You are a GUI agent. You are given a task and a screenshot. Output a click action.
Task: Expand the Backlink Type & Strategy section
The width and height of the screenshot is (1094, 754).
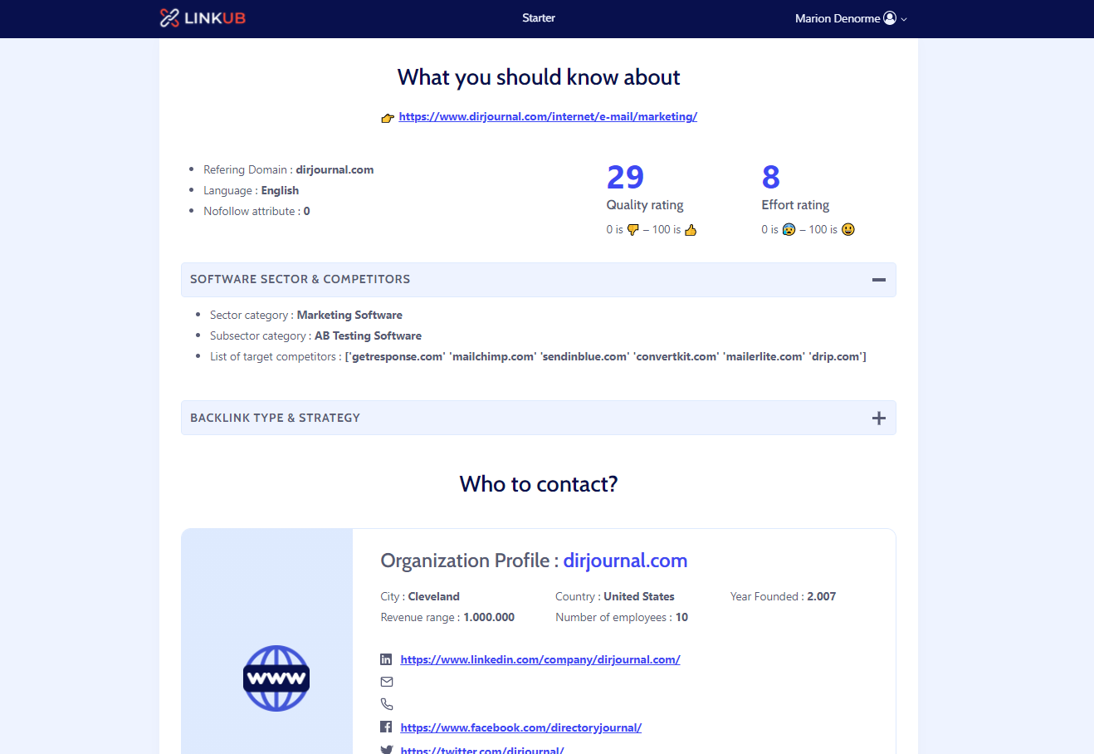point(539,418)
